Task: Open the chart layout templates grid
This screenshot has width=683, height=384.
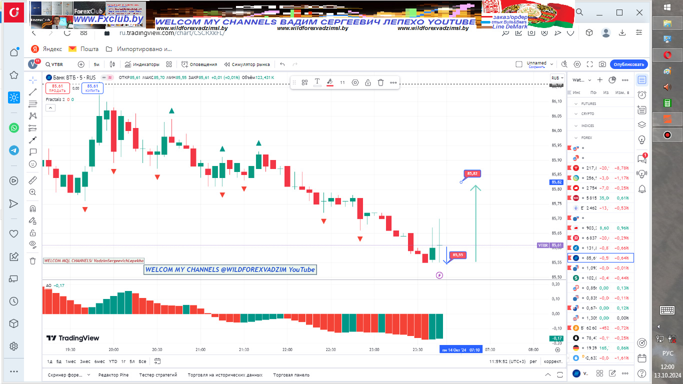Action: tap(169, 64)
